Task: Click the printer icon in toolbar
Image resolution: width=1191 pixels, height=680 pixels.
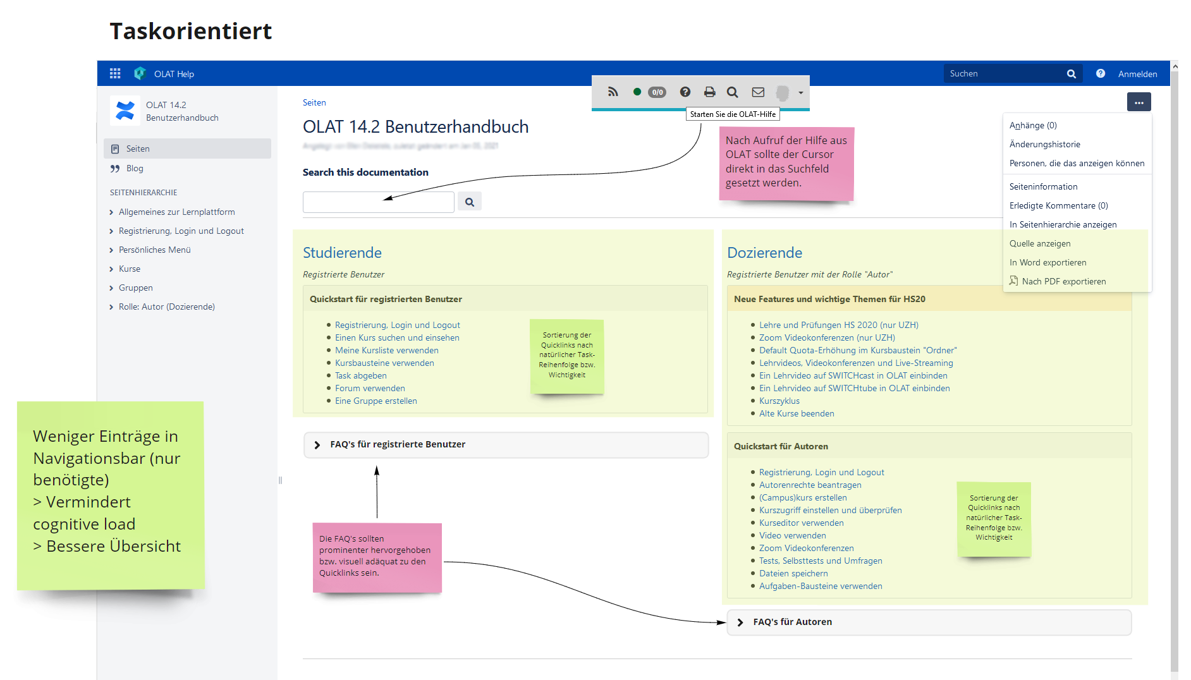Action: 709,92
